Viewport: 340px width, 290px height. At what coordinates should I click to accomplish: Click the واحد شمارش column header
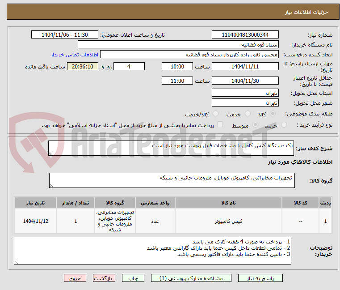pos(155,203)
